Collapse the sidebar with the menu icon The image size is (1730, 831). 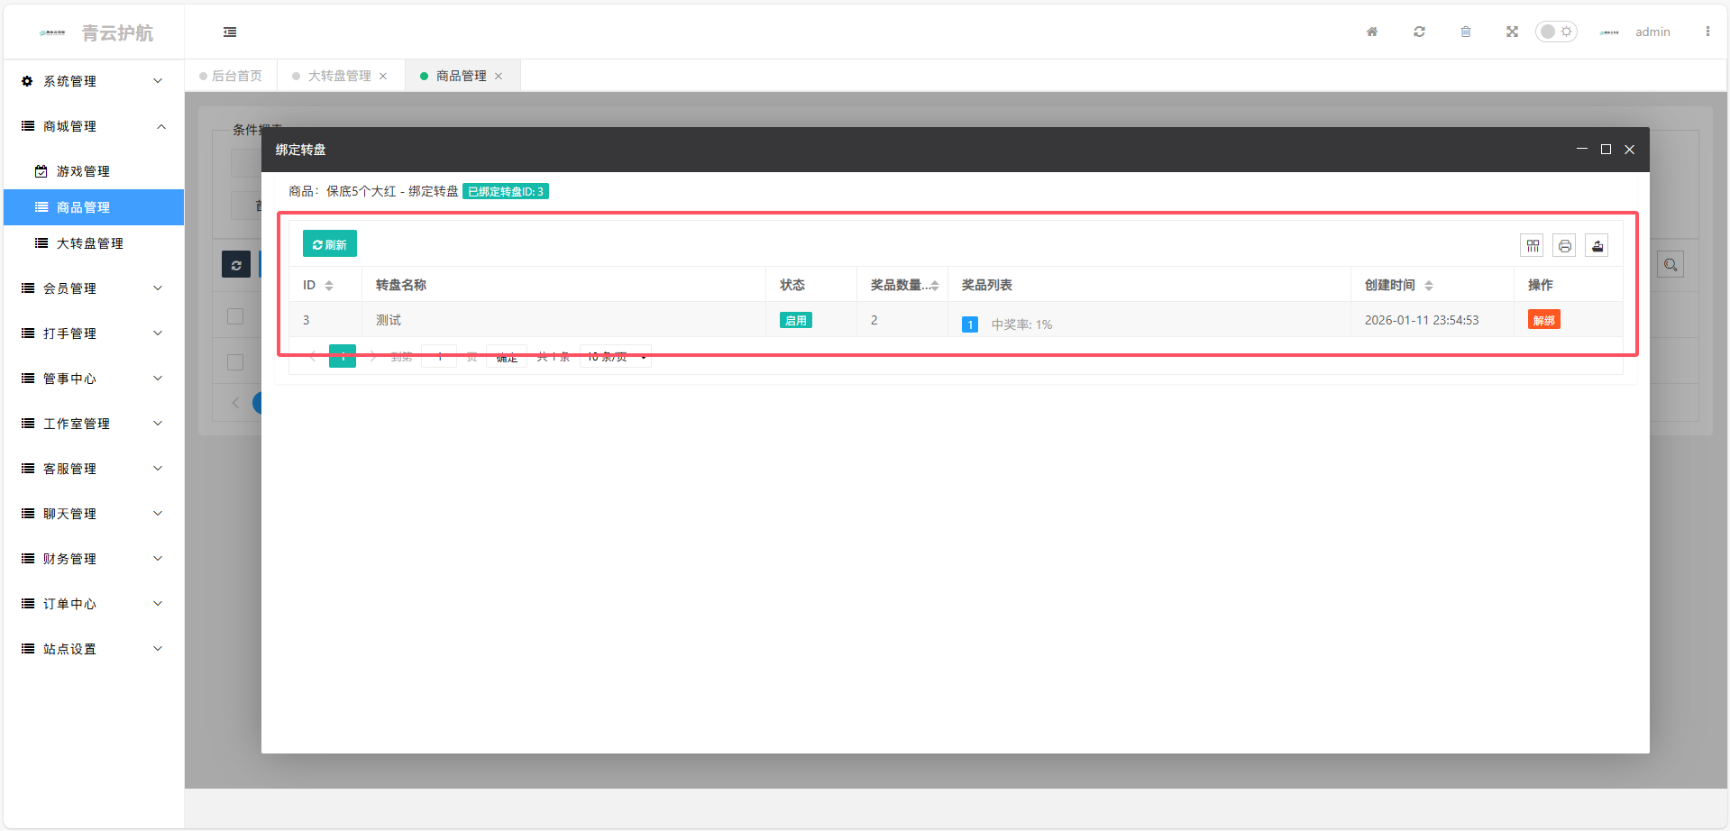[230, 32]
